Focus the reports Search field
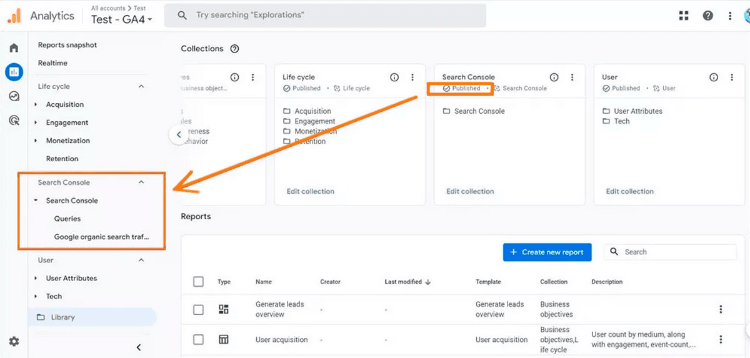750x358 pixels. (670, 252)
